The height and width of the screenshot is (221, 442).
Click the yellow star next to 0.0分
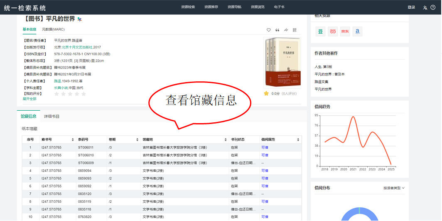click(x=266, y=93)
